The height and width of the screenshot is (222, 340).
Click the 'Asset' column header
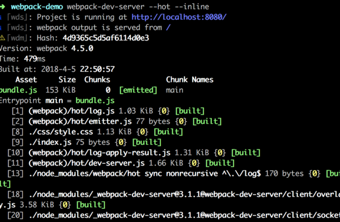[26, 80]
